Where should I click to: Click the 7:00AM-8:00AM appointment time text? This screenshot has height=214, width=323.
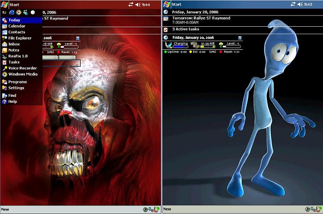tap(185, 22)
